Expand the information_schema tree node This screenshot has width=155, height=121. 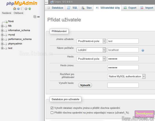[x=2, y=30]
